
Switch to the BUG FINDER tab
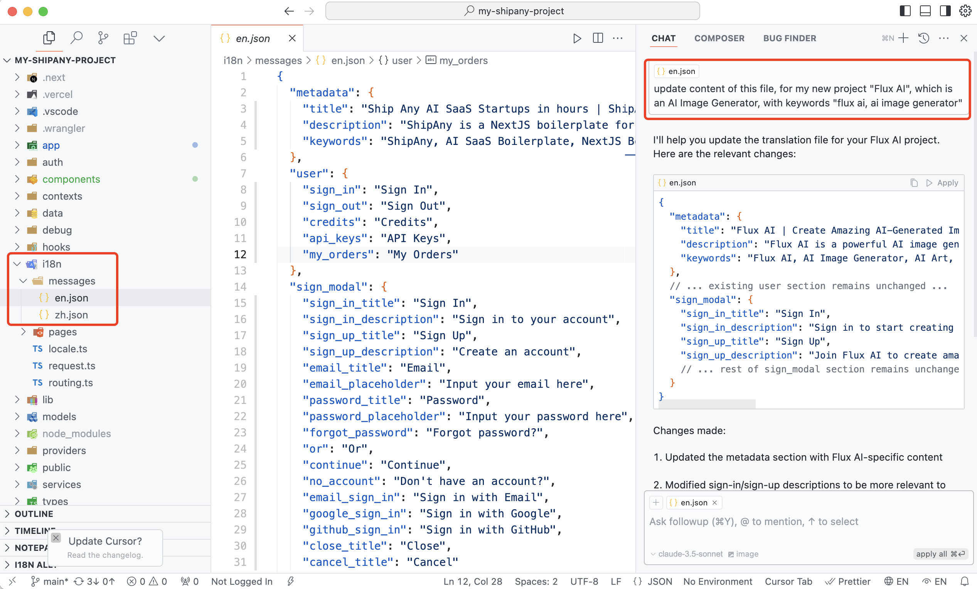point(789,38)
